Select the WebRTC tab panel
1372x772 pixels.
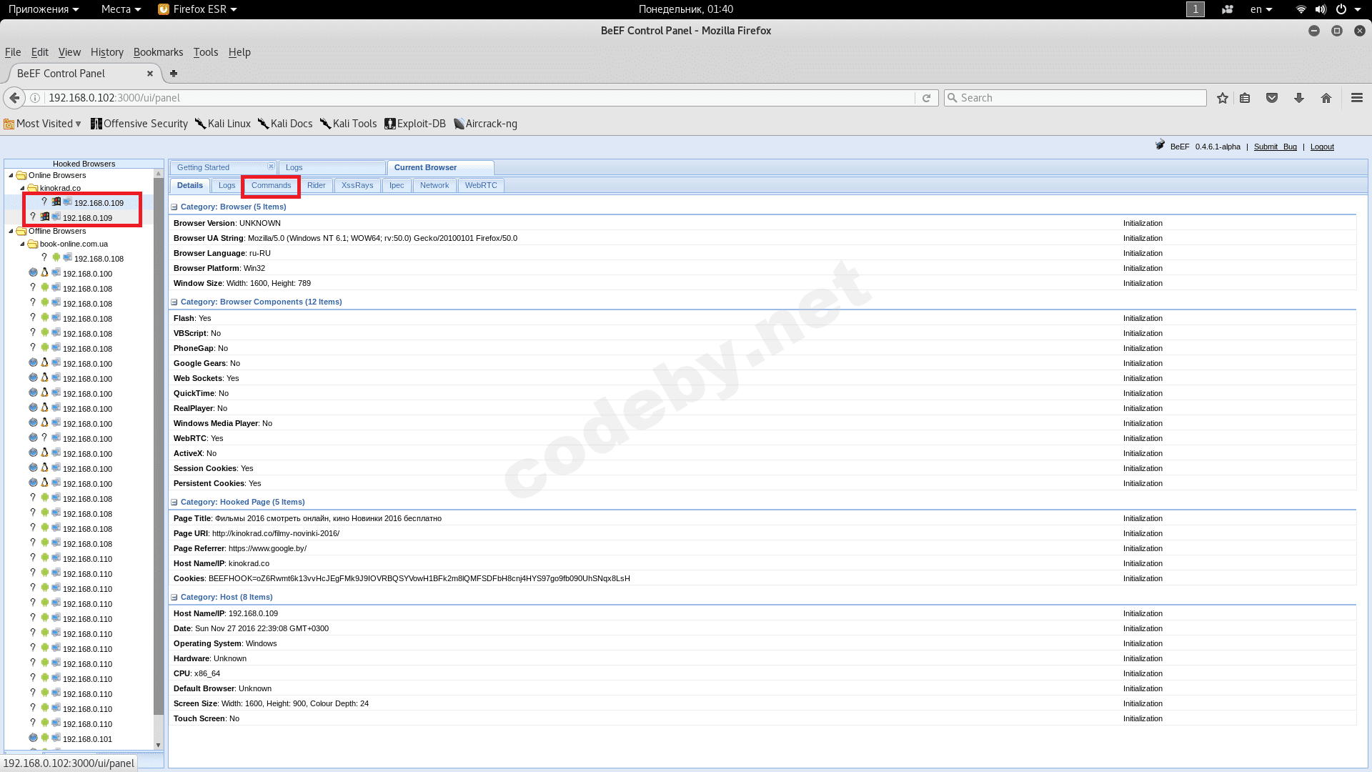481,184
